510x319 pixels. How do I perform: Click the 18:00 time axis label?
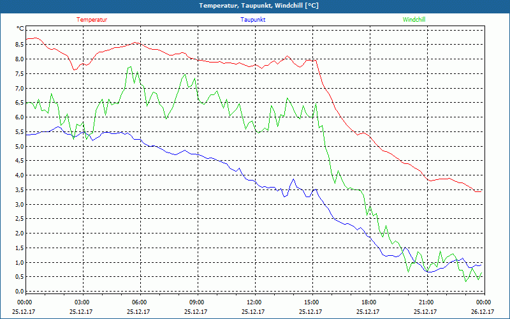coord(369,302)
